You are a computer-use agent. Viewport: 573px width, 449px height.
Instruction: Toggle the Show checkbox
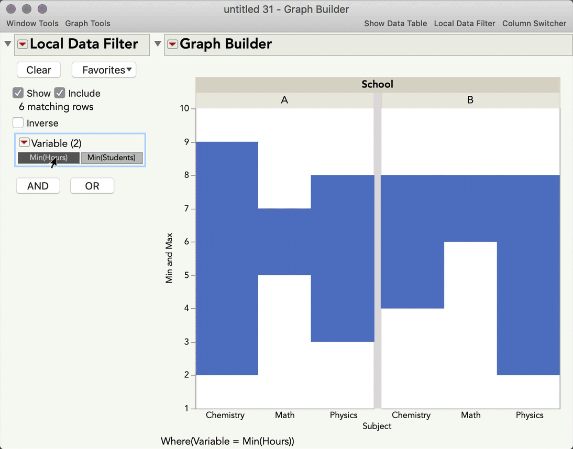pyautogui.click(x=18, y=93)
